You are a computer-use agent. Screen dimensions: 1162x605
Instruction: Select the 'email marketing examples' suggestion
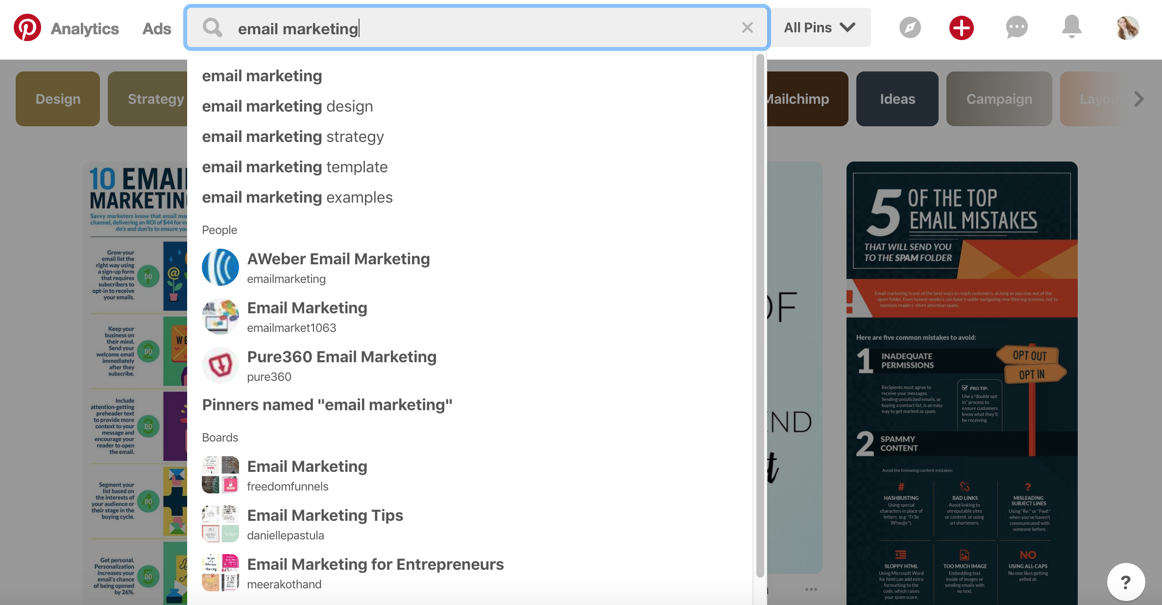297,197
